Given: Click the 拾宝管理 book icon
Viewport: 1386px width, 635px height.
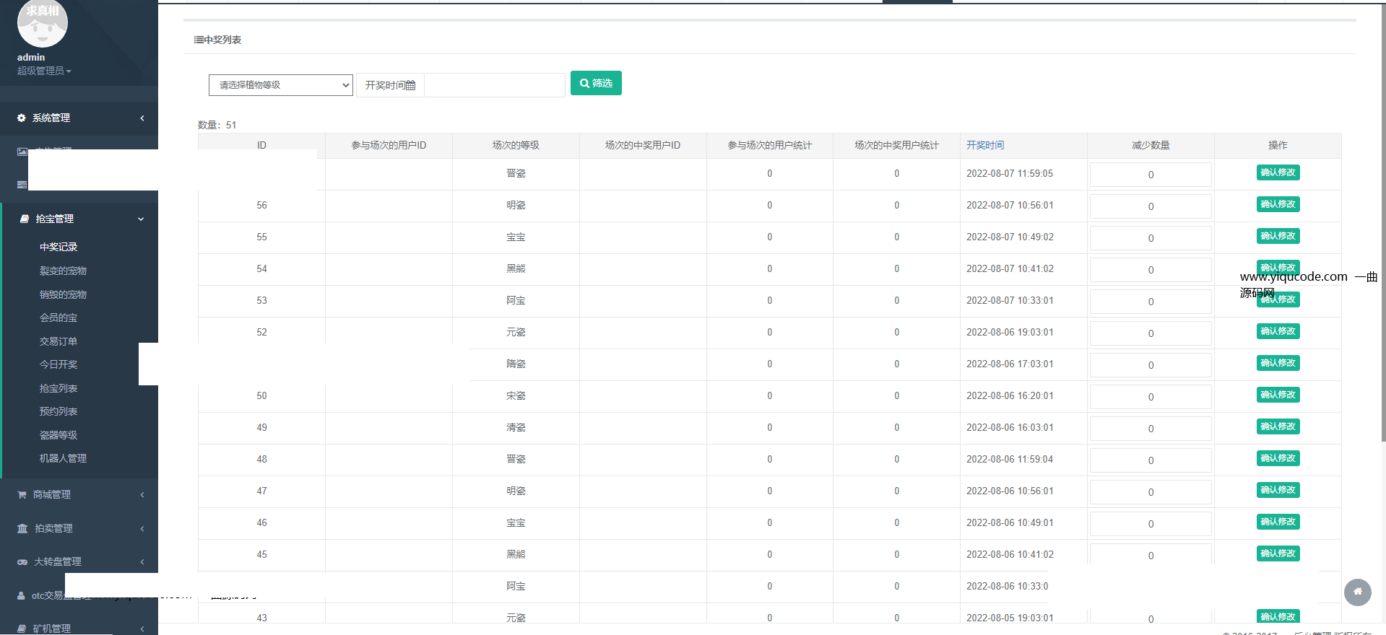Looking at the screenshot, I should click(x=24, y=219).
